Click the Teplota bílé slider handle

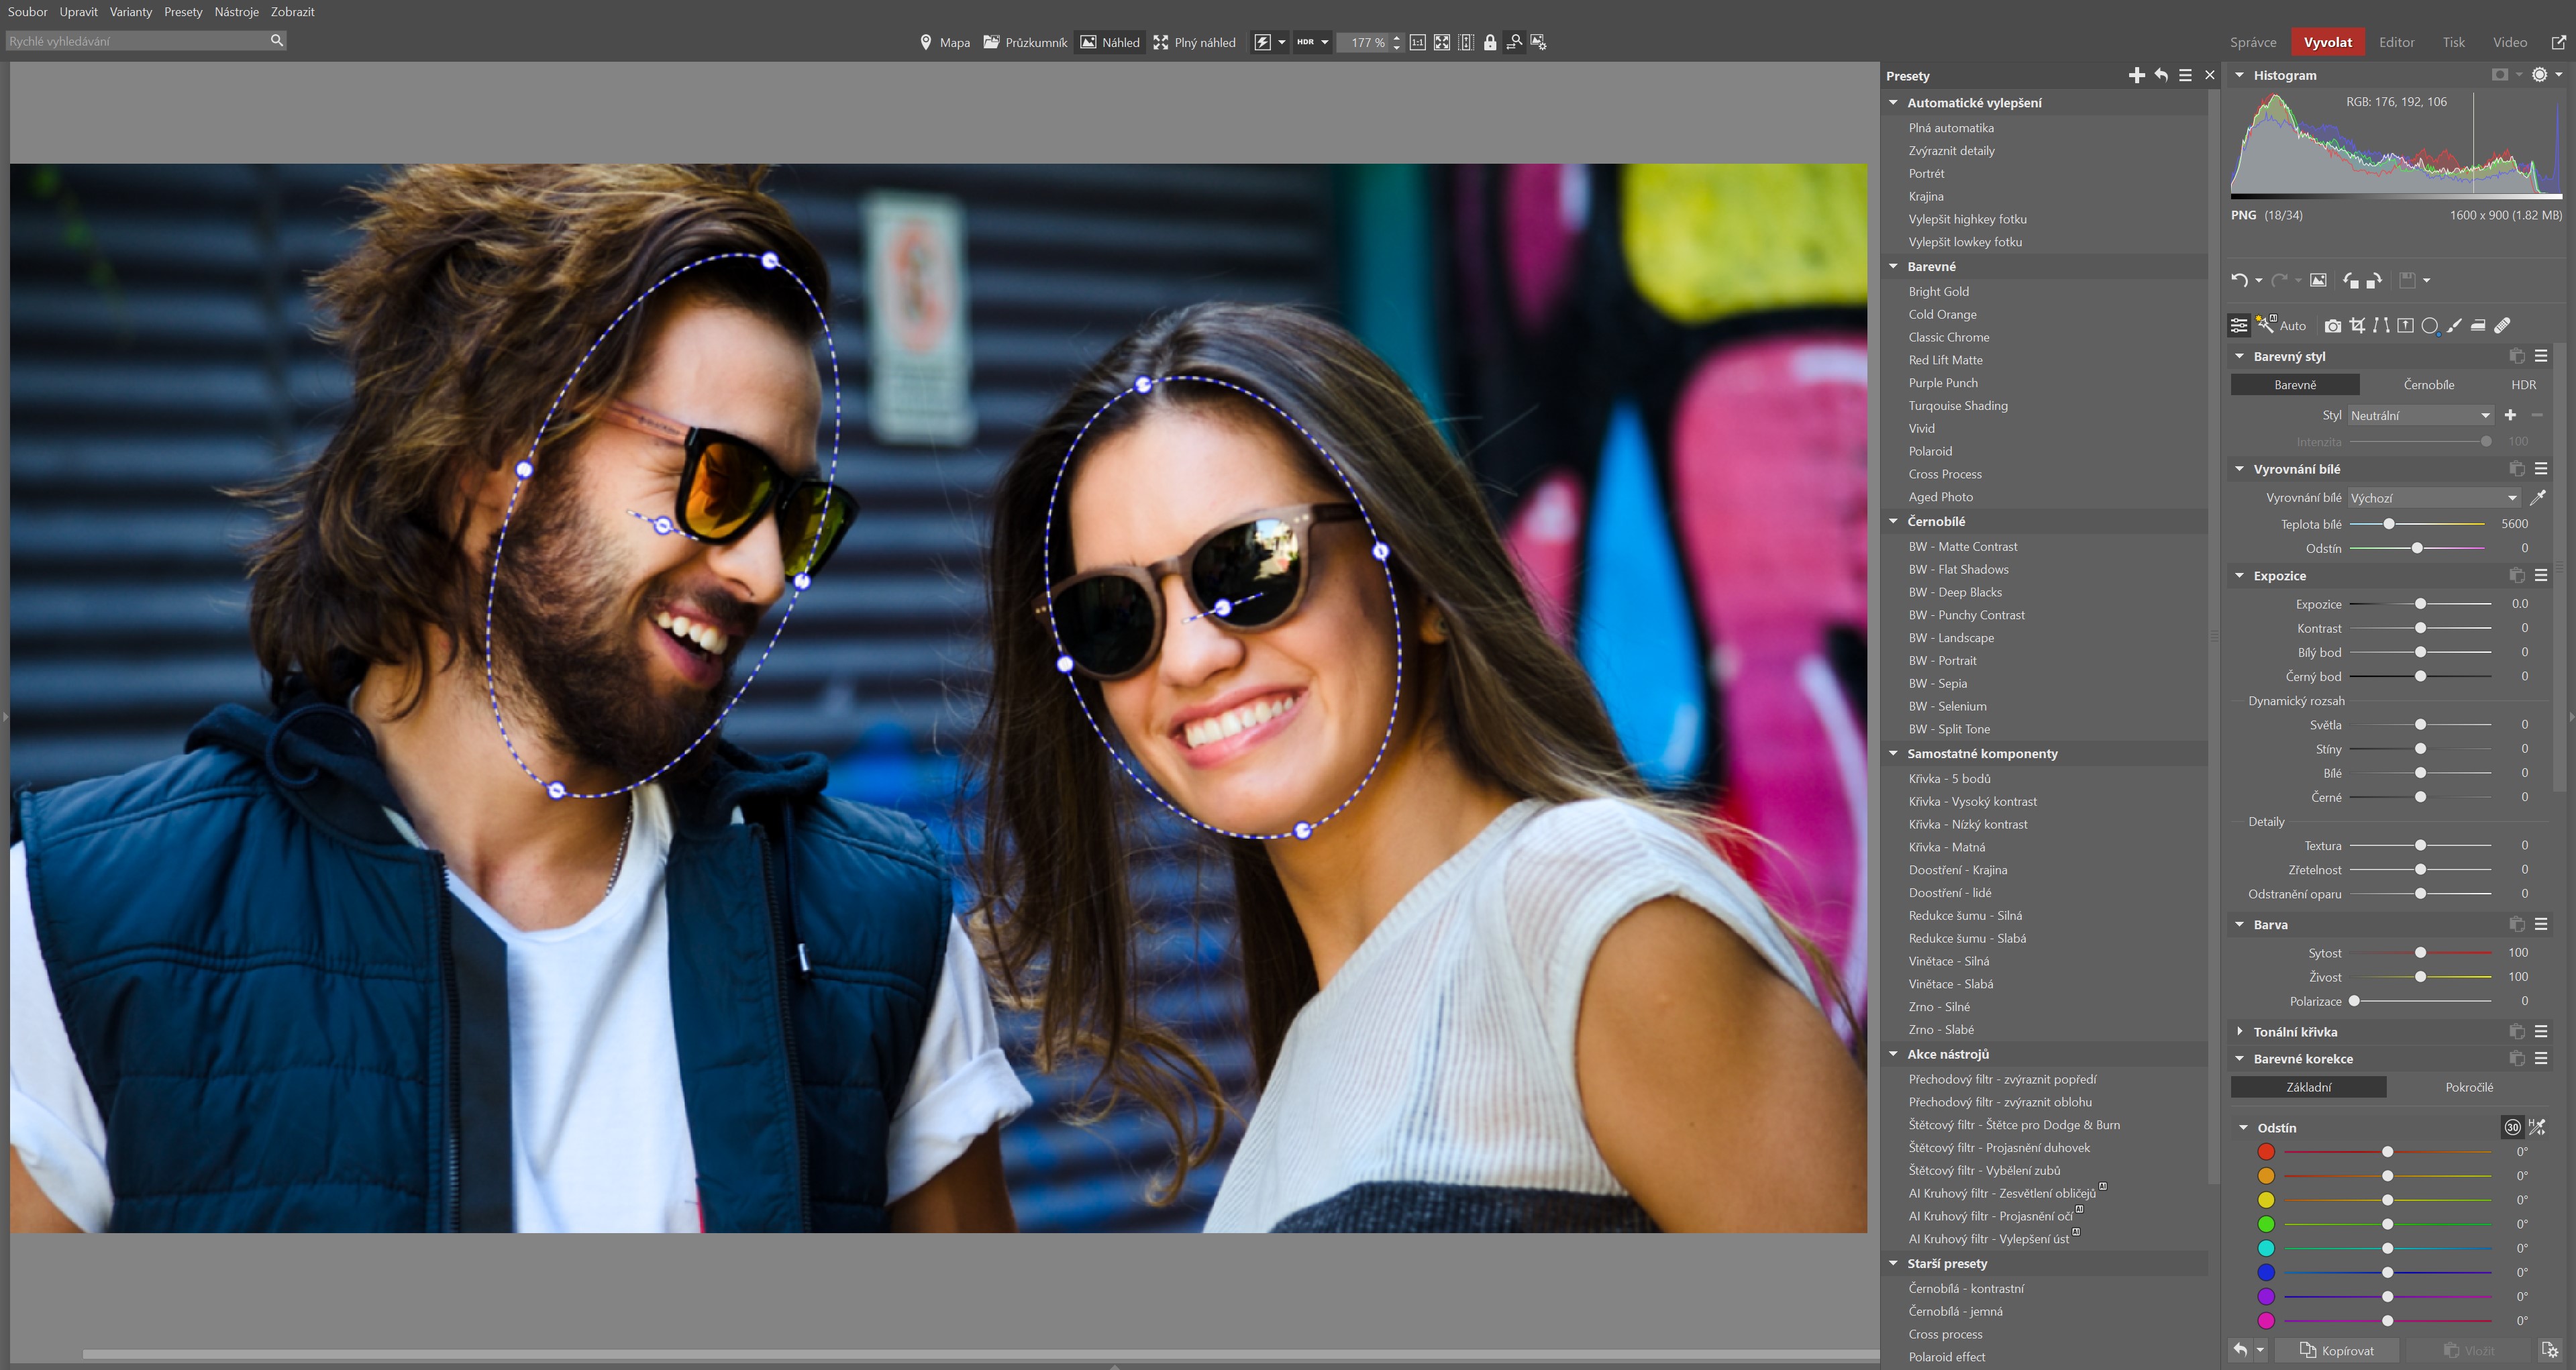point(2388,524)
